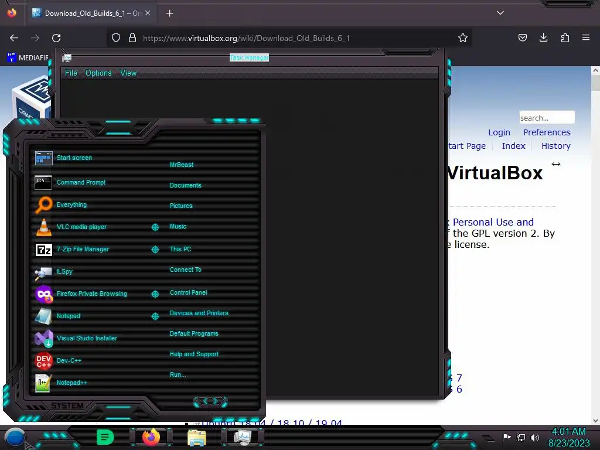Screen dimensions: 600x450
Task: Open Control Panel from start menu
Action: [x=188, y=292]
